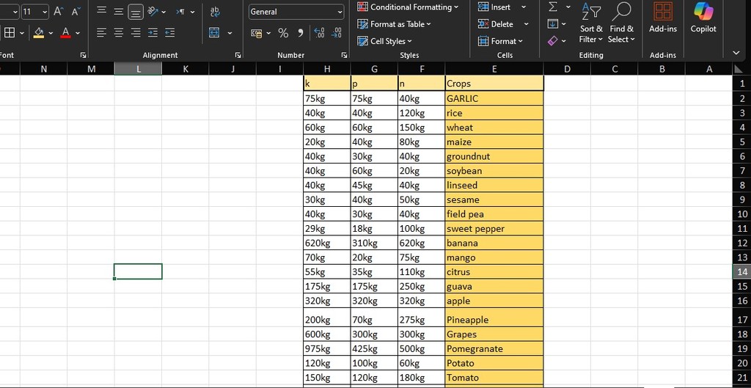Click the Increase Decimal icon
751x388 pixels.
pyautogui.click(x=320, y=33)
